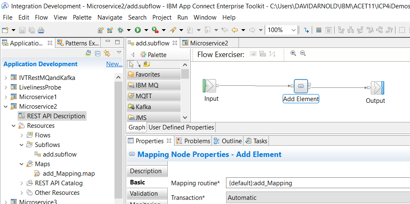Select the Output node on canvas
The width and height of the screenshot is (410, 204).
pos(377,87)
